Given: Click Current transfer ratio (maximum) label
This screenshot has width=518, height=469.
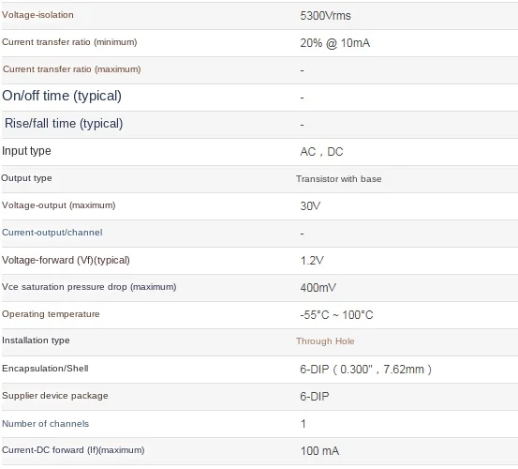Looking at the screenshot, I should [72, 69].
